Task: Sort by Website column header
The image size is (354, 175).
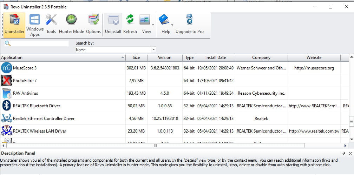Action: tap(314, 58)
